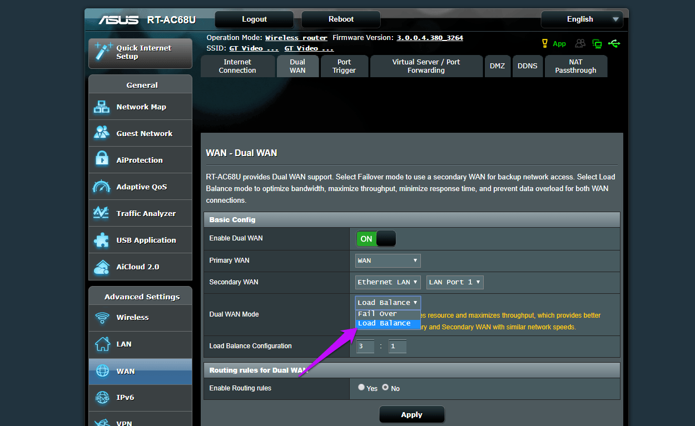Screen dimensions: 695x426
Task: Open Network Map from sidebar icon
Action: 102,107
